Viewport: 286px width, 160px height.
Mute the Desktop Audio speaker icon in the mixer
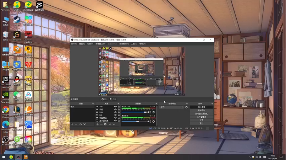[149, 121]
